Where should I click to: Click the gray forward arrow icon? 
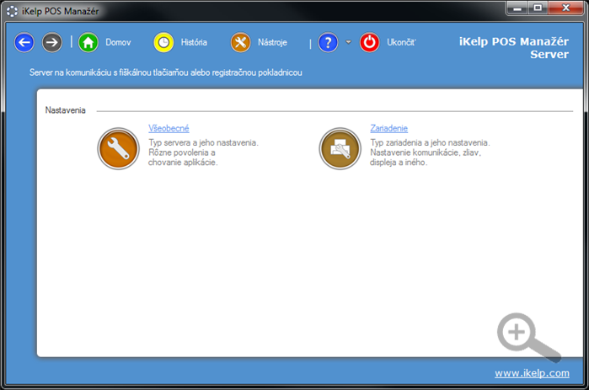[x=52, y=42]
